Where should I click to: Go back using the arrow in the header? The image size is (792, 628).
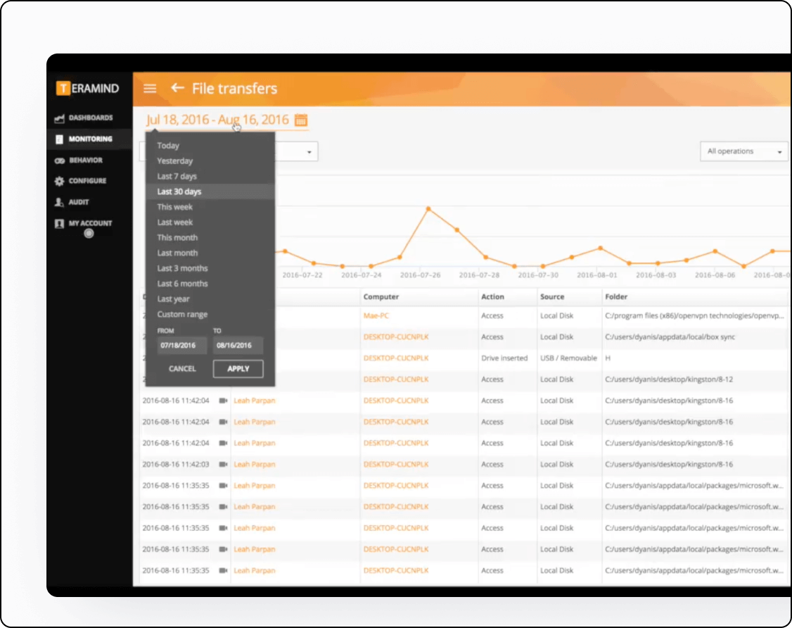point(177,88)
